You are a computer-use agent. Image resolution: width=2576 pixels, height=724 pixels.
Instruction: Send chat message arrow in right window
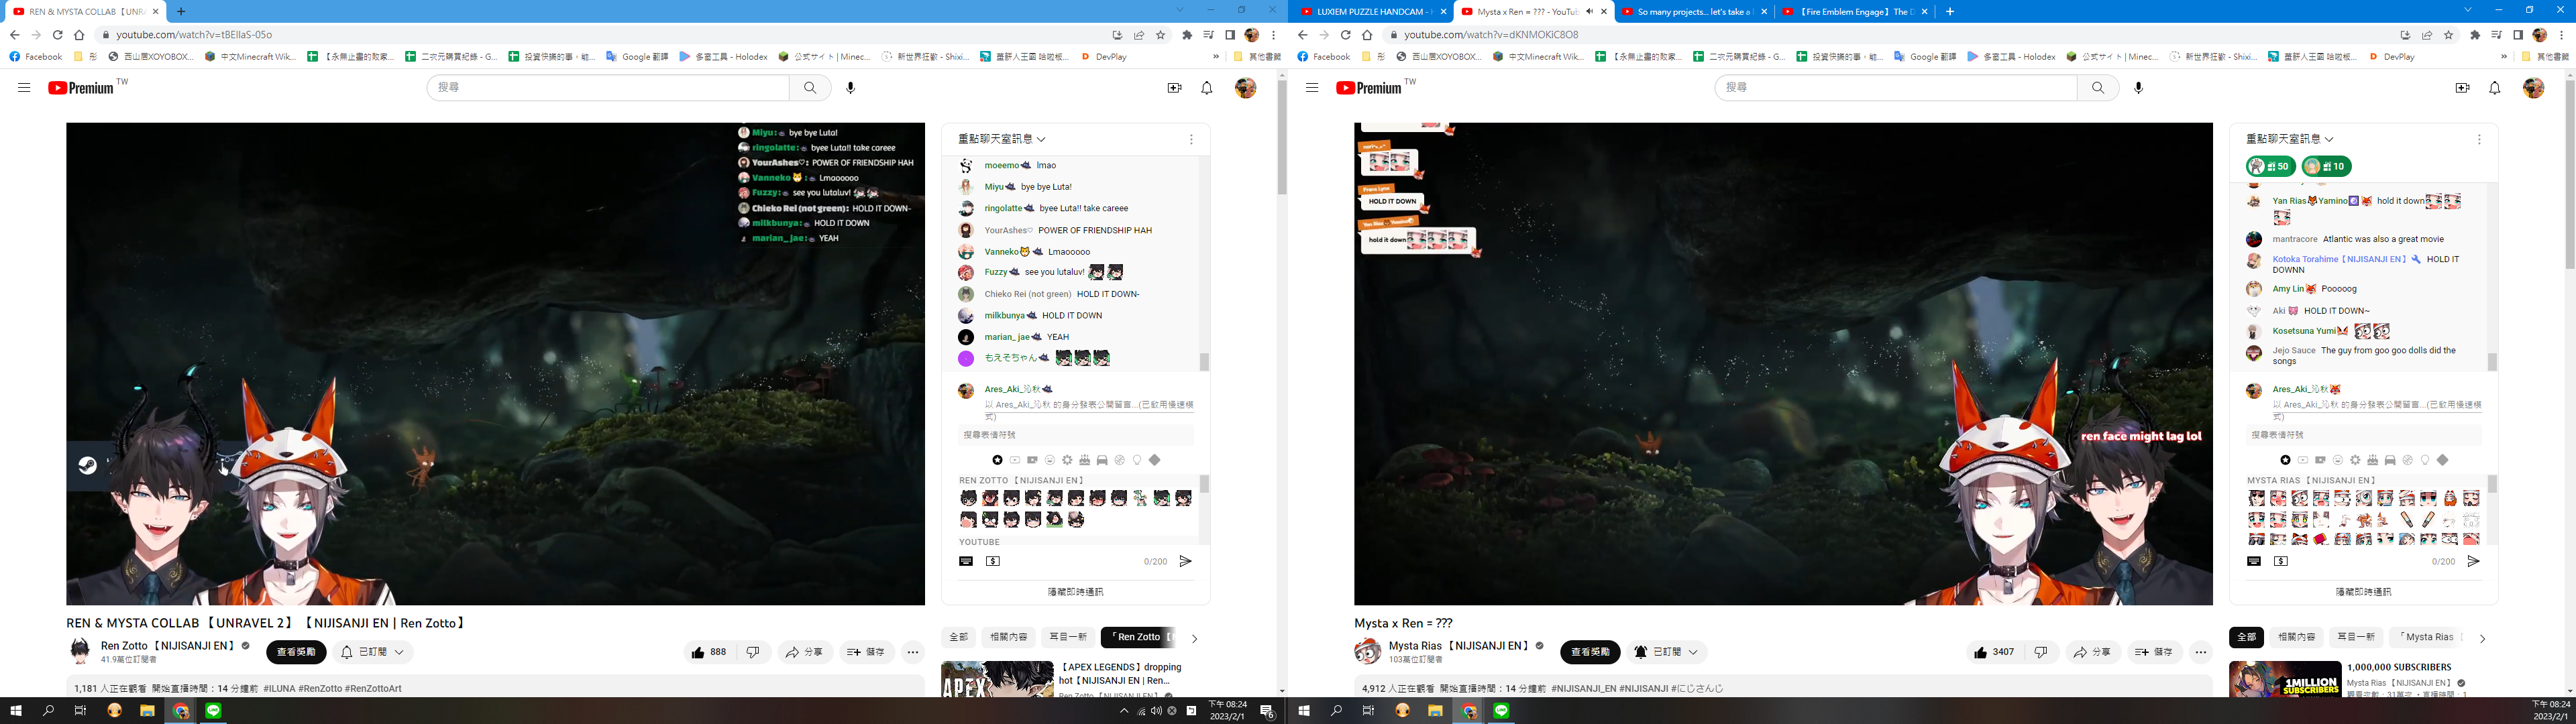click(x=2473, y=561)
